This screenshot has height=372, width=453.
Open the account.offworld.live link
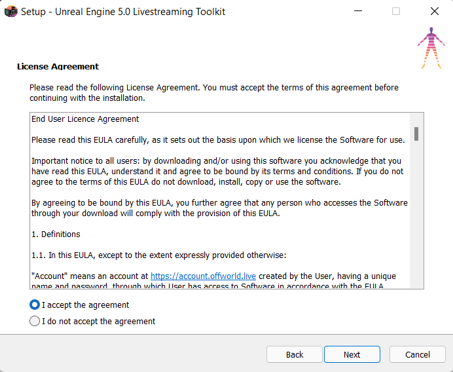click(x=203, y=276)
